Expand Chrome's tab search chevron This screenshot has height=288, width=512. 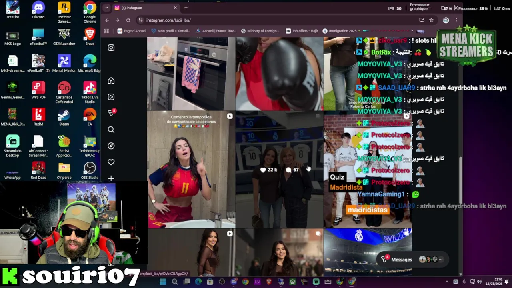pos(106,8)
